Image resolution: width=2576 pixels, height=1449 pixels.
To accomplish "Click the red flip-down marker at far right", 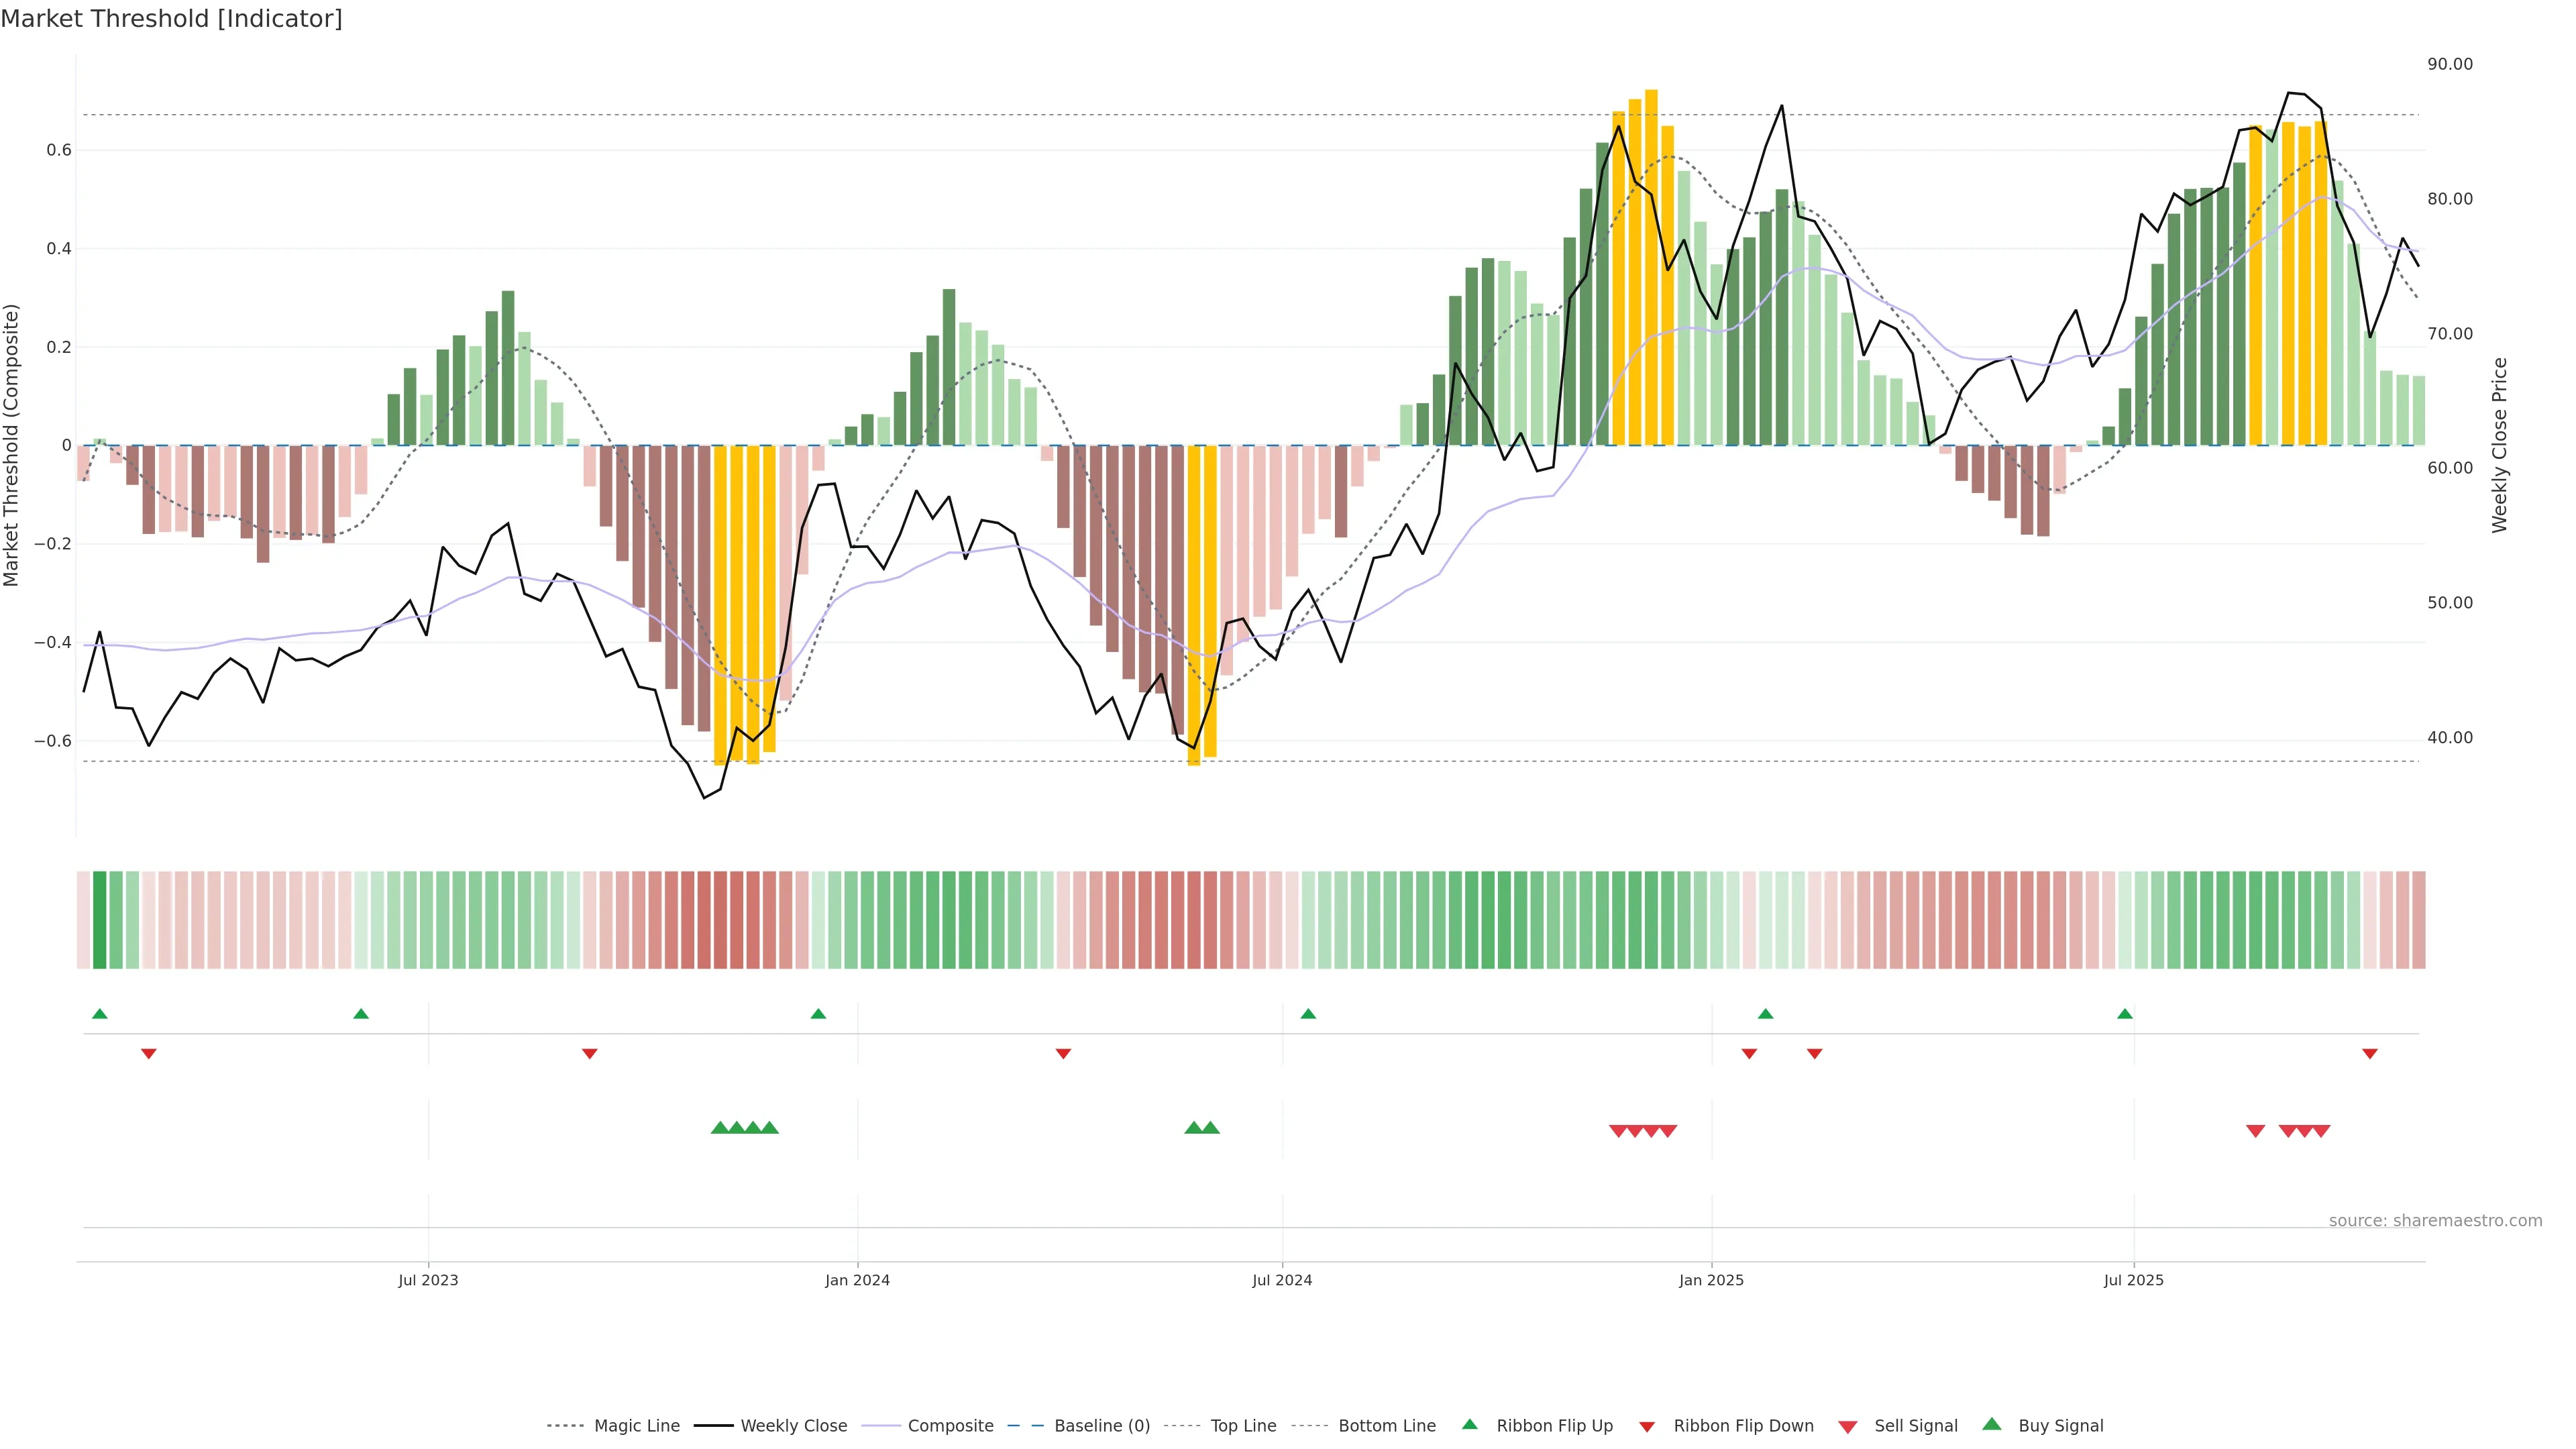I will [2369, 1053].
